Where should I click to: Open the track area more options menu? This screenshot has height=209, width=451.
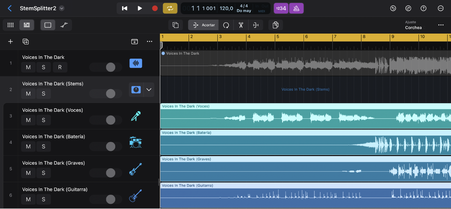pyautogui.click(x=149, y=41)
